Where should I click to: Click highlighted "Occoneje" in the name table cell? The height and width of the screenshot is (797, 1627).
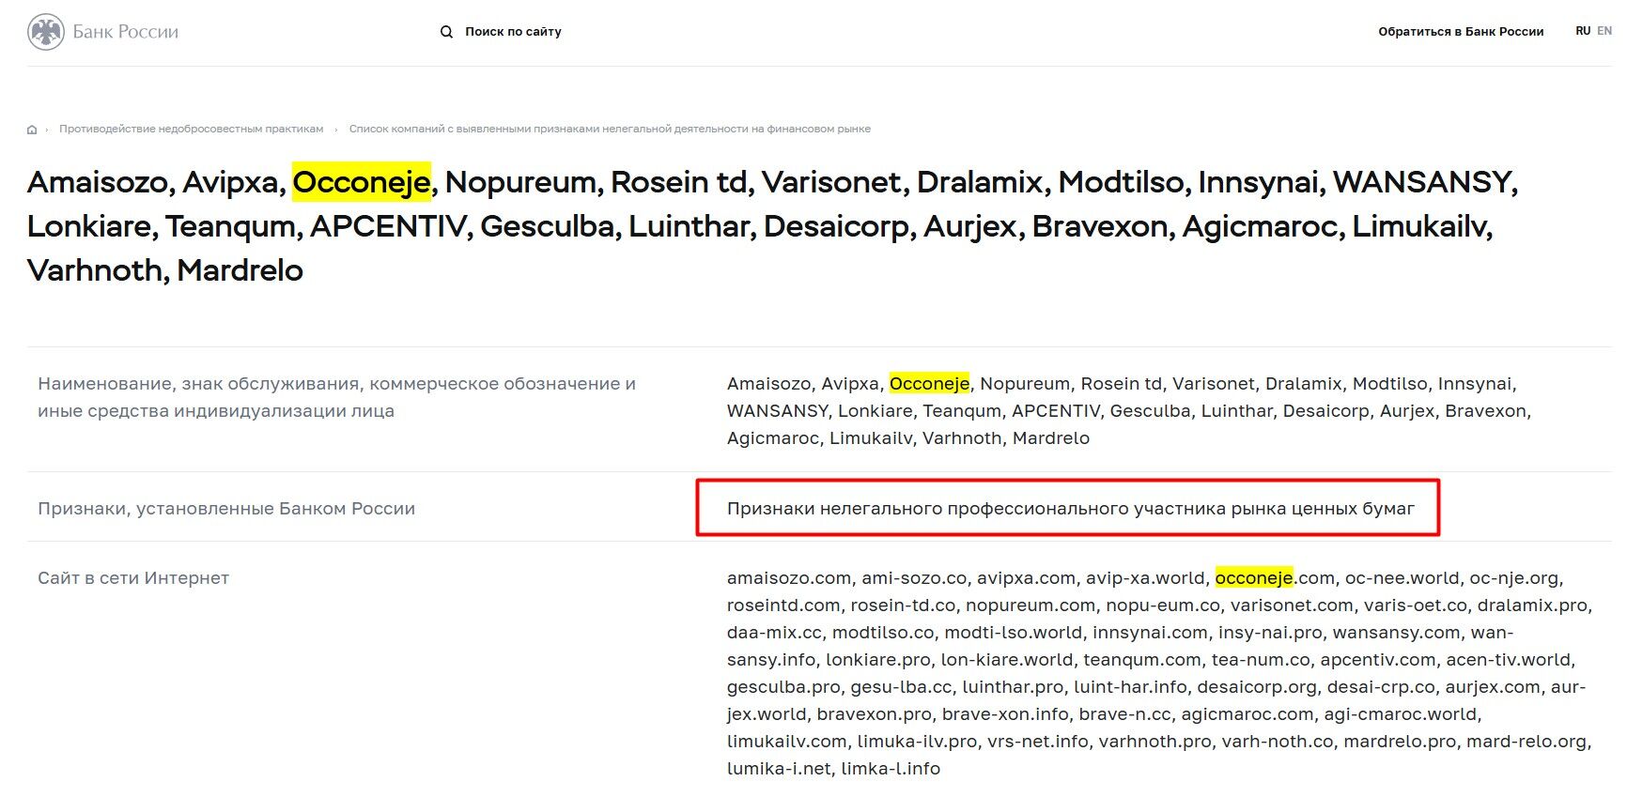tap(929, 383)
